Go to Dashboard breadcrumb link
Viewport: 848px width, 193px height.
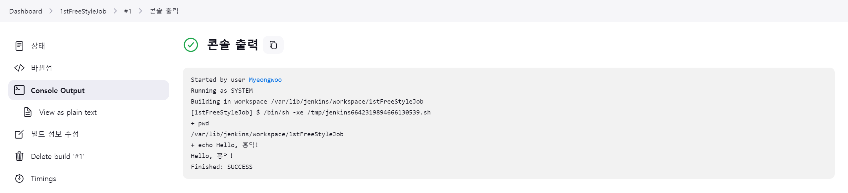(x=26, y=11)
